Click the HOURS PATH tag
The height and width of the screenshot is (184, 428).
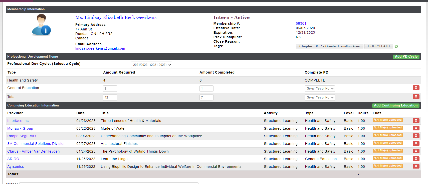(x=379, y=46)
